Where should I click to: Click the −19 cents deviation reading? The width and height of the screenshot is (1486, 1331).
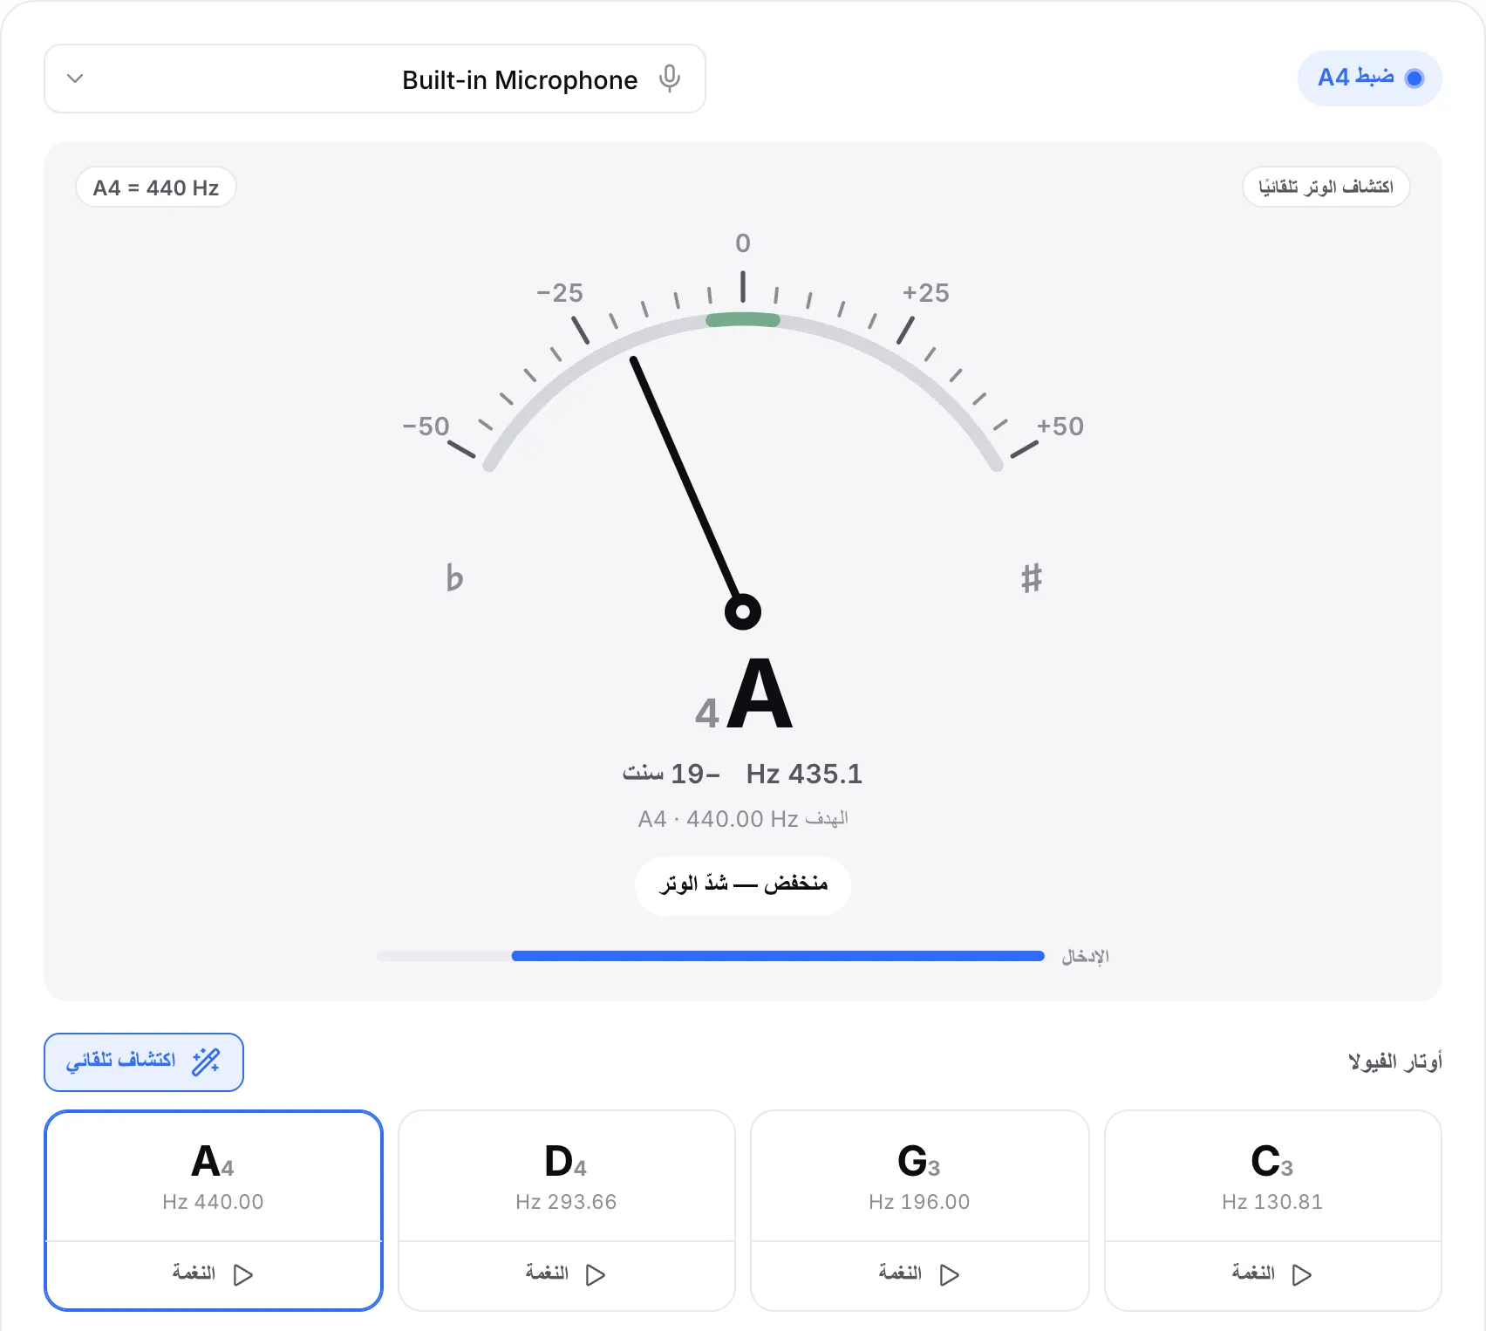pyautogui.click(x=671, y=774)
